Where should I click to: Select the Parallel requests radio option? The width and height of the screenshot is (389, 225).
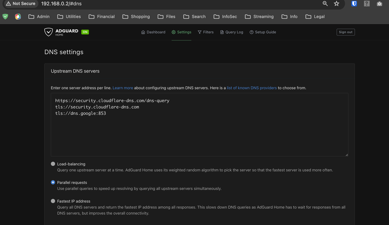53,182
